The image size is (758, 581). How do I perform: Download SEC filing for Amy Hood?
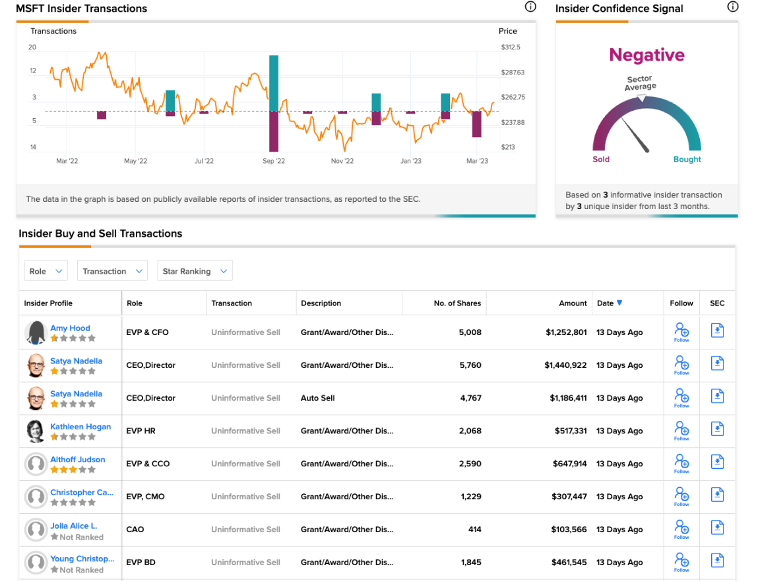tap(717, 330)
